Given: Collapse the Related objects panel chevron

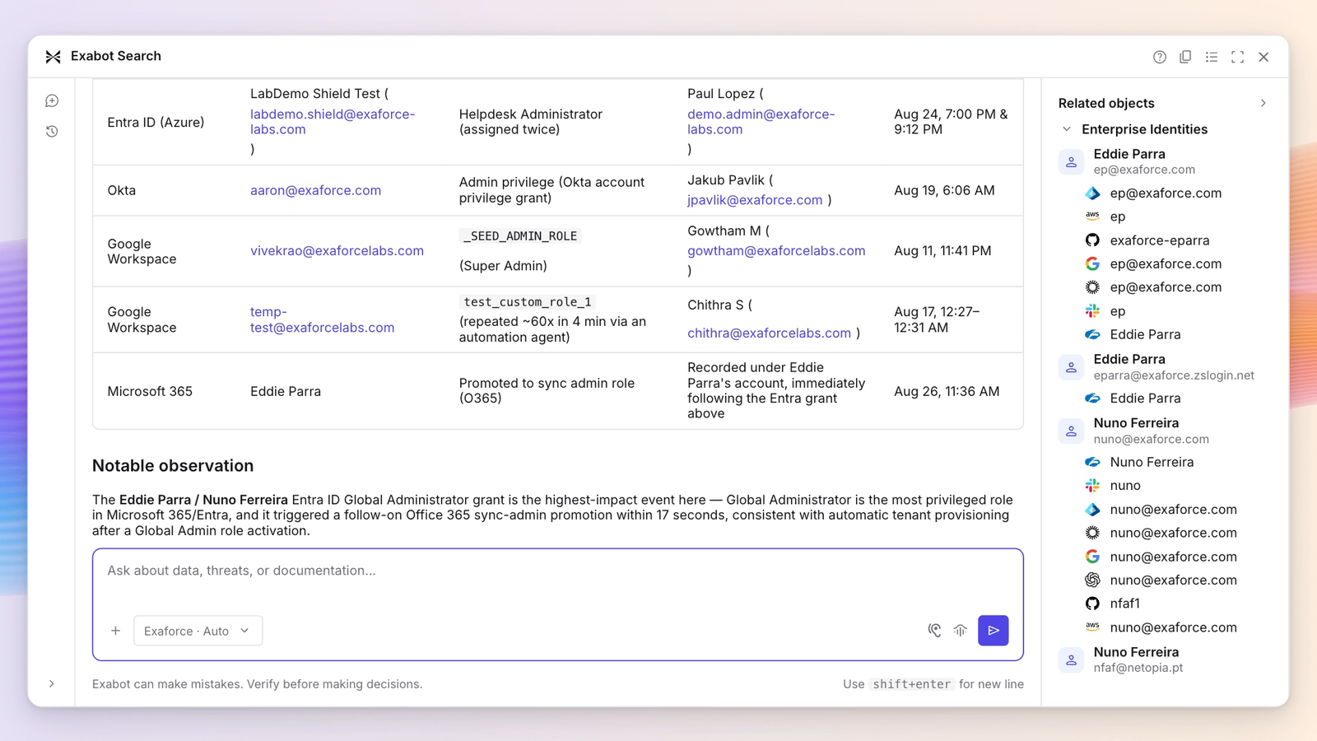Looking at the screenshot, I should tap(1263, 103).
